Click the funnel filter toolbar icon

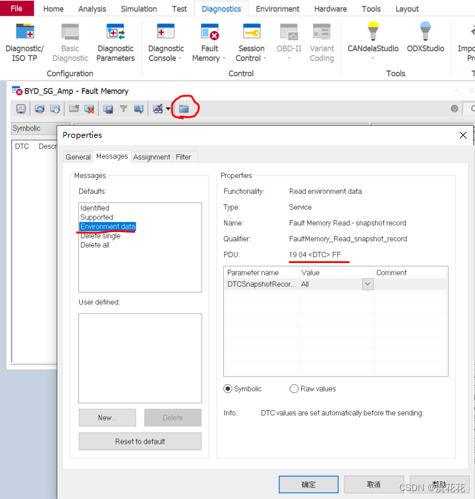[x=123, y=109]
